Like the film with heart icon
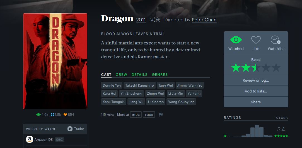302x148 pixels. [256, 40]
